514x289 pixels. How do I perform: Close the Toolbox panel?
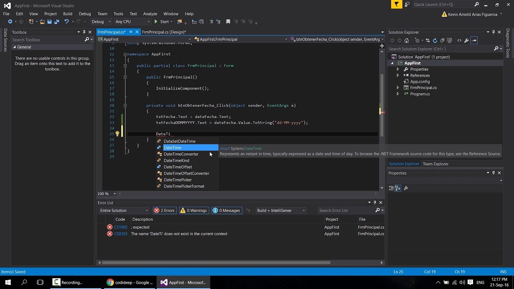(90, 32)
